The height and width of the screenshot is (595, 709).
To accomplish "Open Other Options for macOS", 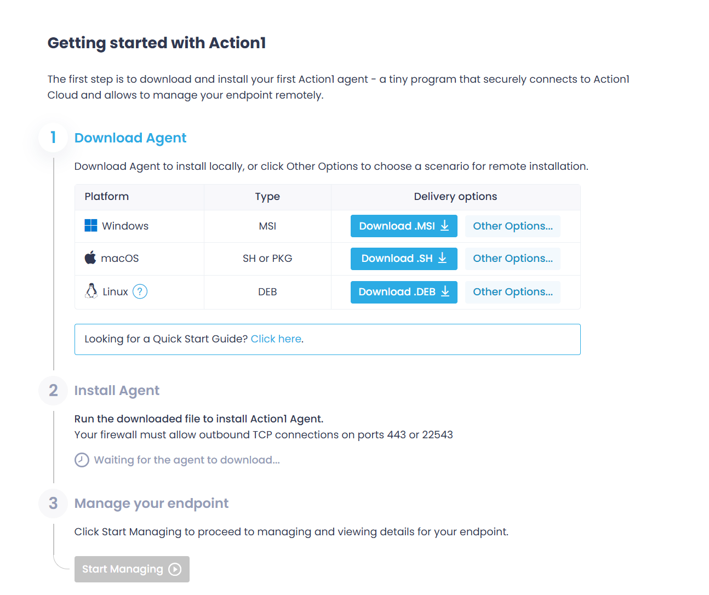I will coord(512,259).
